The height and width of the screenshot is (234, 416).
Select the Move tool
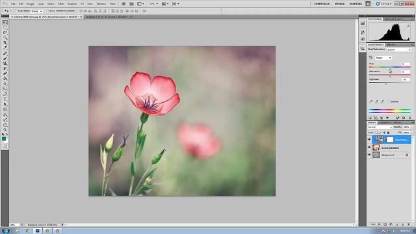5,23
